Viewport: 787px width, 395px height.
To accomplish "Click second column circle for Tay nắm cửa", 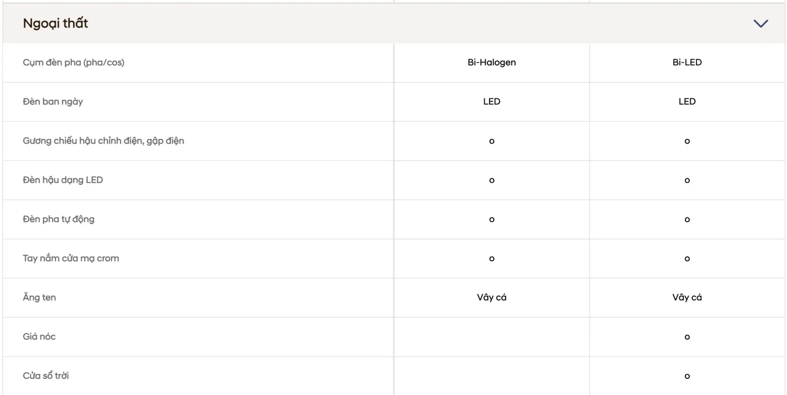I will 687,259.
